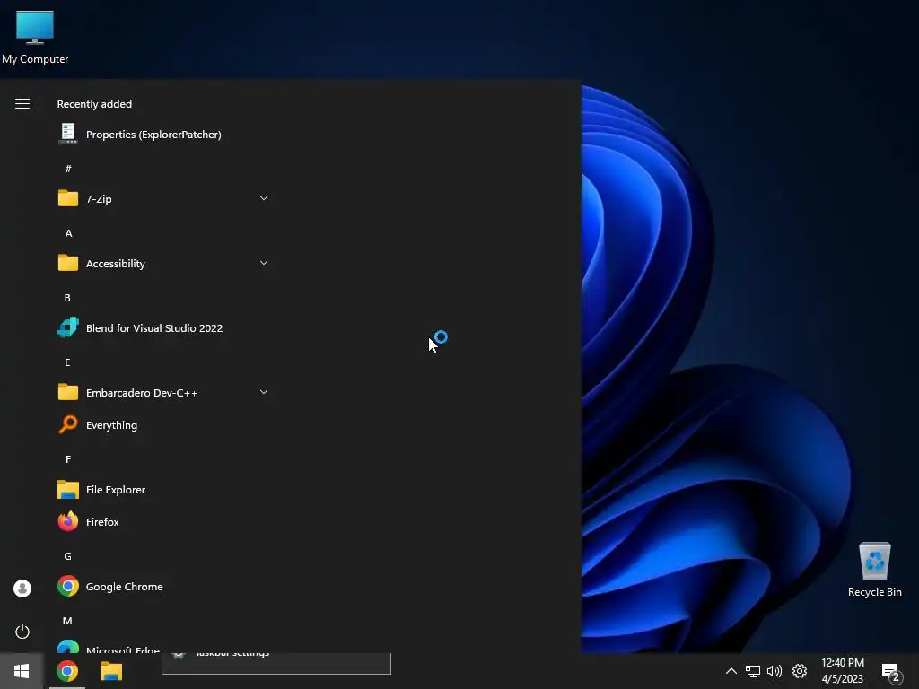This screenshot has height=689, width=919.
Task: Open File Explorer from Start list
Action: (164, 490)
